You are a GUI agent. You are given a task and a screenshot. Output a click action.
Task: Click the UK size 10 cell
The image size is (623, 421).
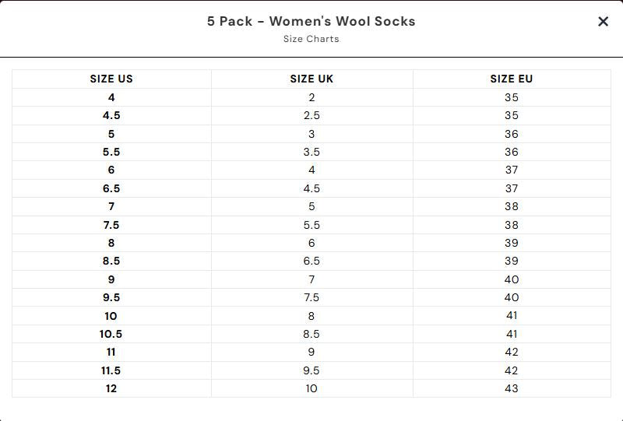pos(311,388)
